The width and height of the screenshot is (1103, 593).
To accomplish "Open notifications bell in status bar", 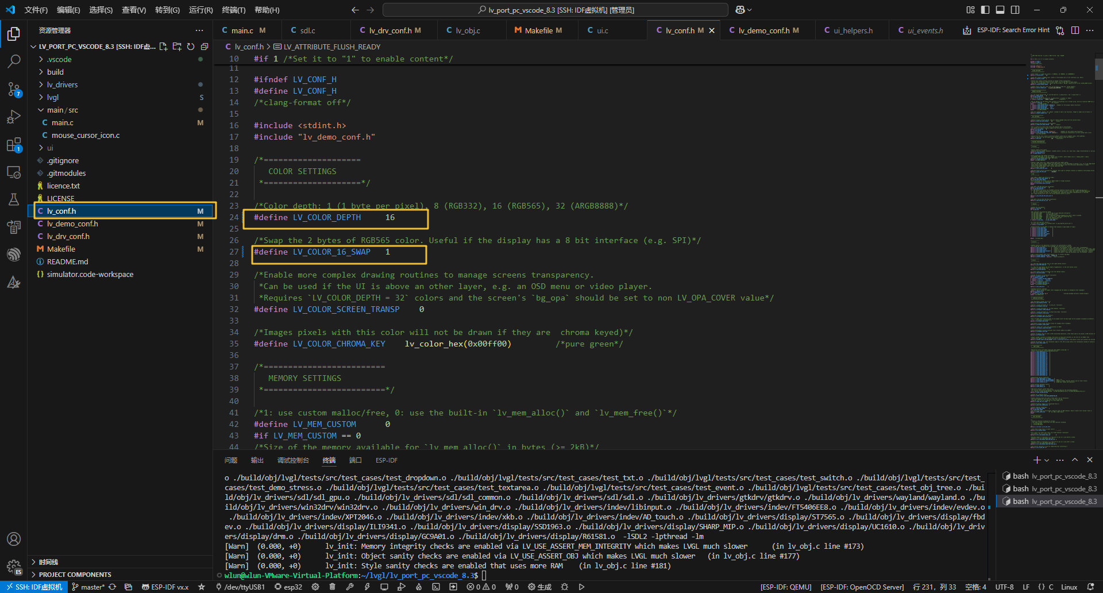I will pos(1091,587).
